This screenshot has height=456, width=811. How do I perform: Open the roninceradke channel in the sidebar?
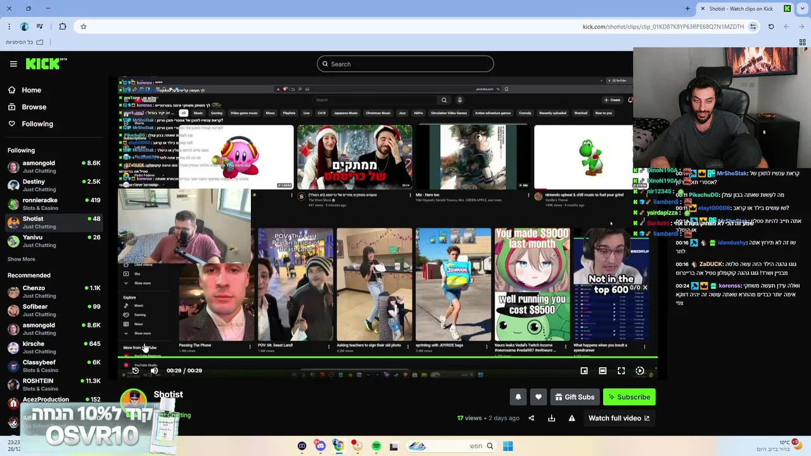(x=54, y=204)
